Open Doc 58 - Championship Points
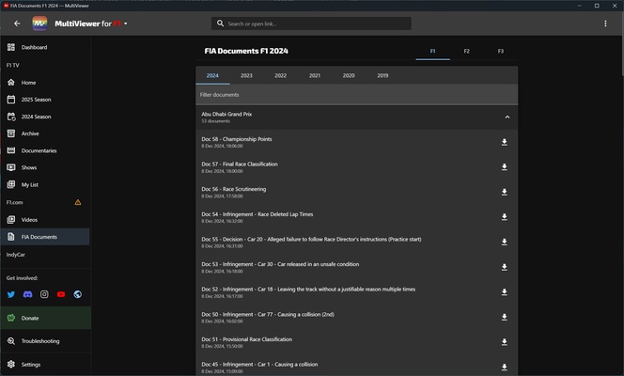Viewport: 624px width, 376px height. click(356, 142)
